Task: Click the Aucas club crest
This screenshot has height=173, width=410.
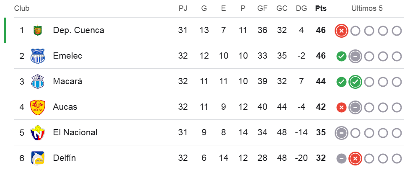Action: coord(38,107)
